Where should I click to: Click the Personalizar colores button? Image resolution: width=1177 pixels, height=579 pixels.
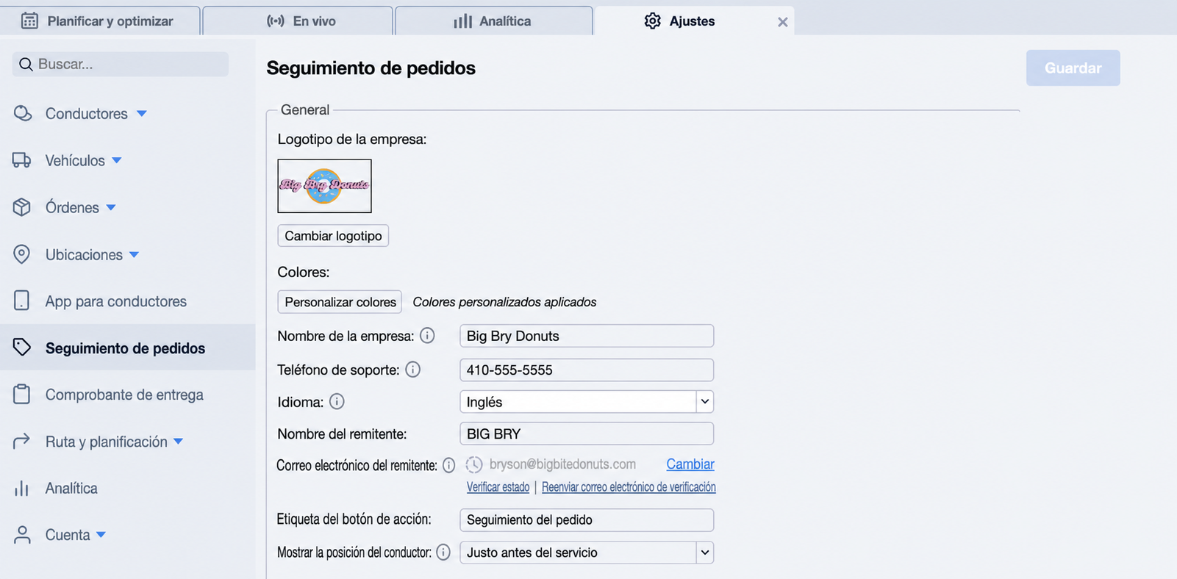pyautogui.click(x=340, y=302)
